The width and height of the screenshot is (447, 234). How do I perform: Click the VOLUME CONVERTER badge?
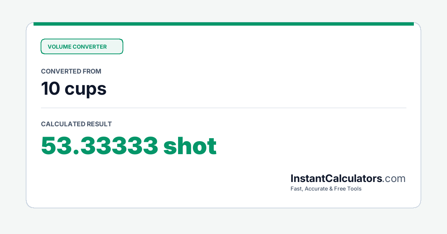coord(82,46)
